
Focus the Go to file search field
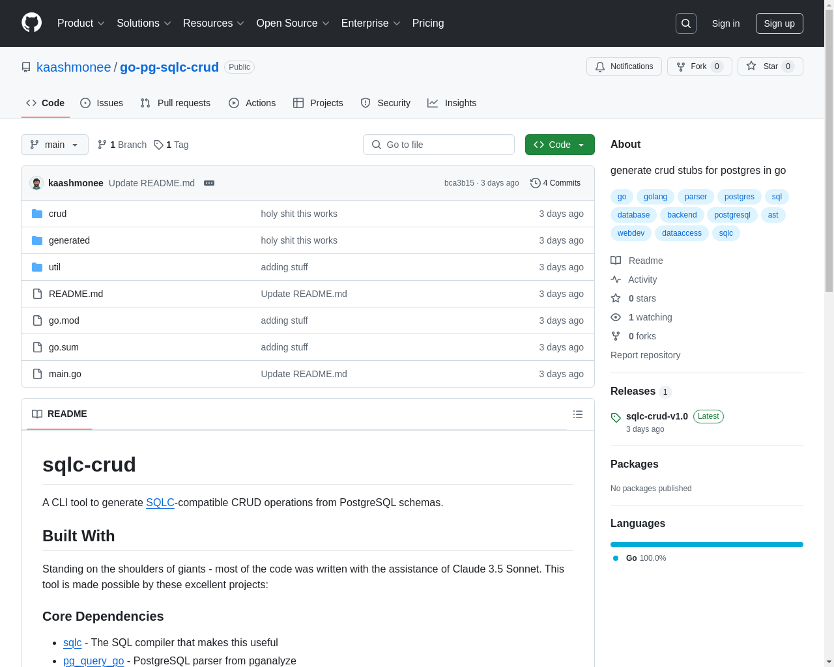[439, 145]
